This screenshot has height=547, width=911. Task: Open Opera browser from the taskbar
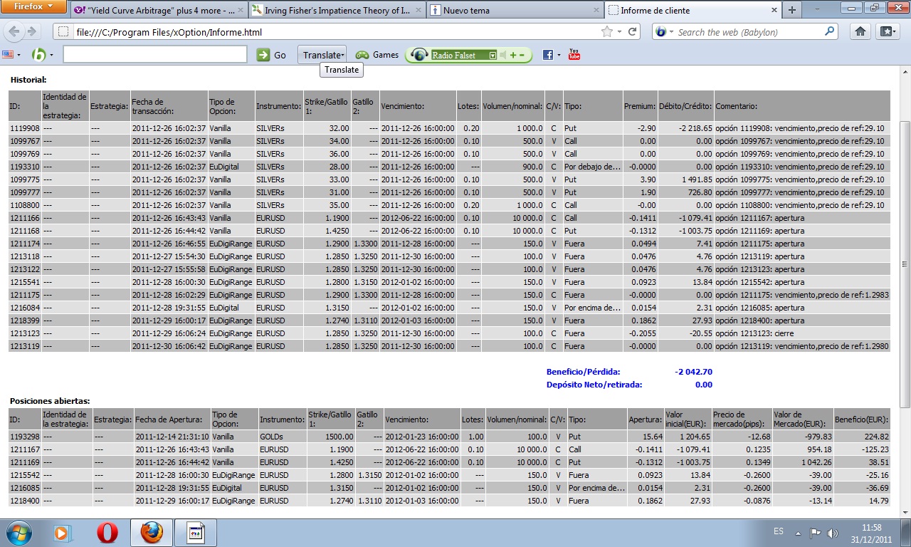click(x=107, y=533)
